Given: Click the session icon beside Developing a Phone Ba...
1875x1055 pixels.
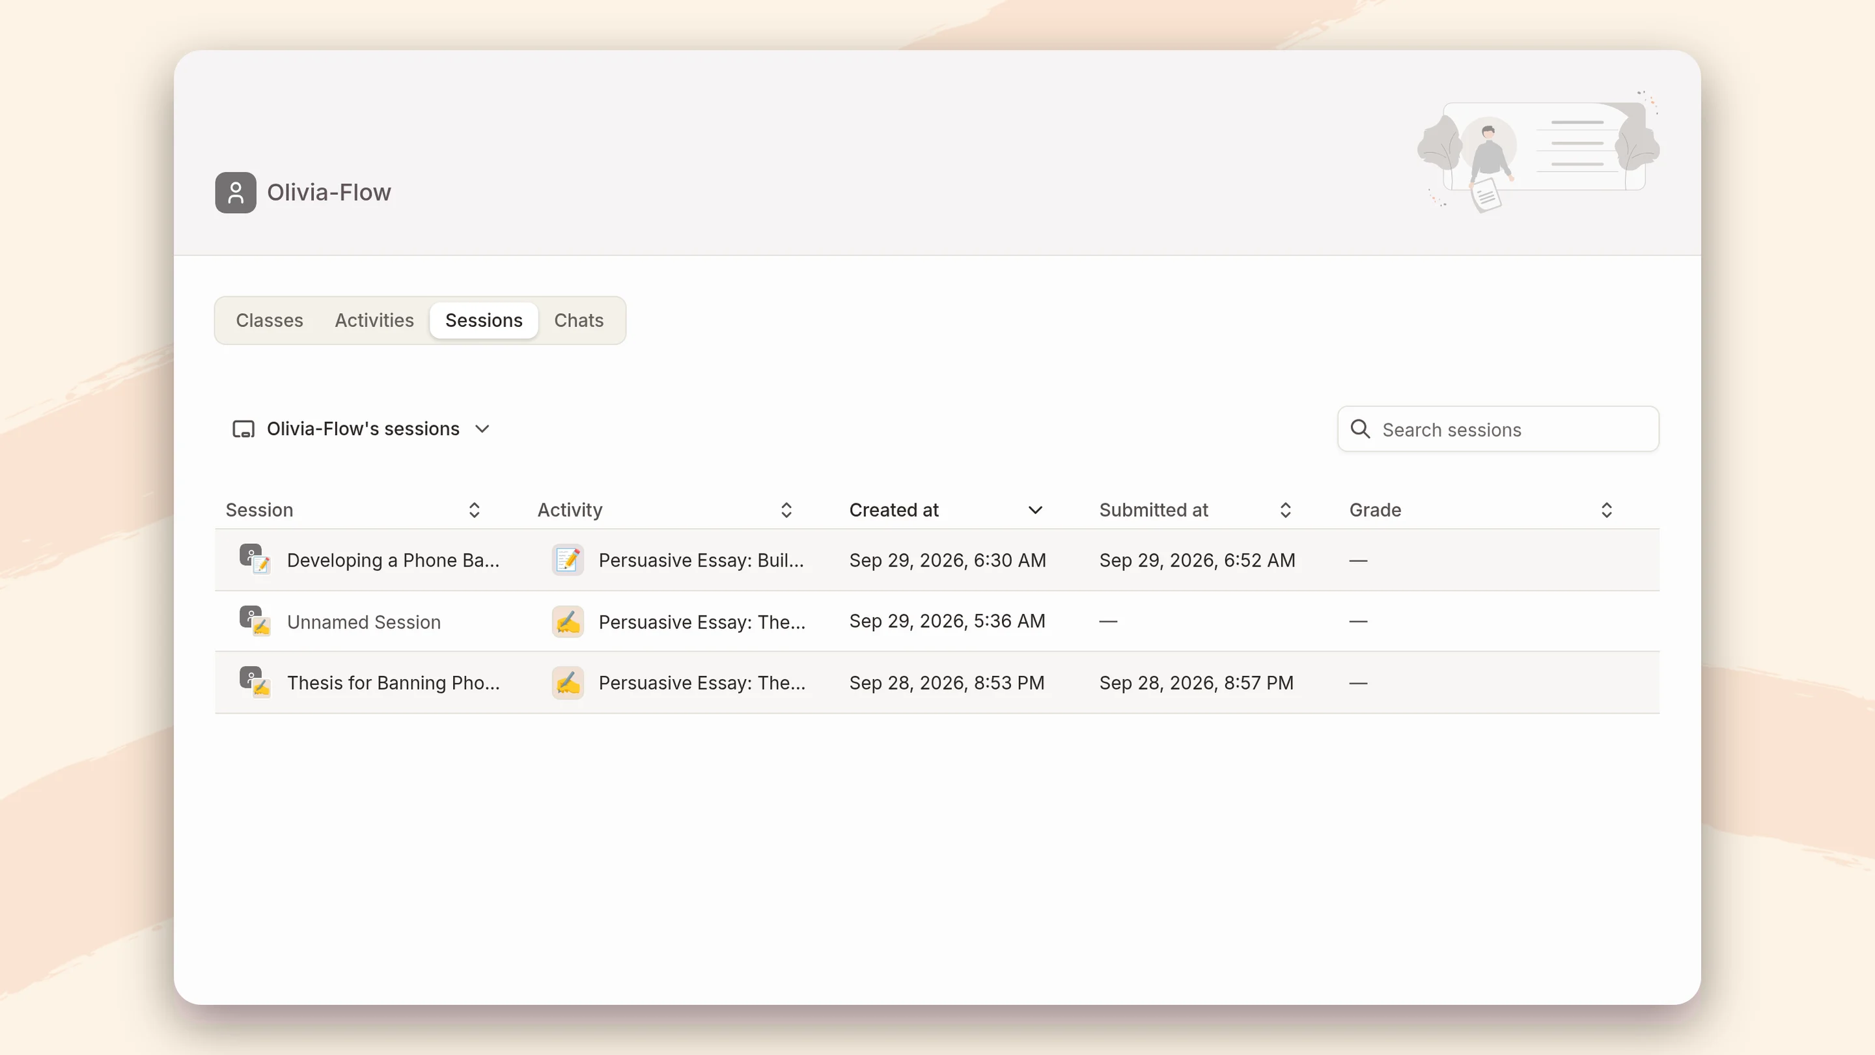Looking at the screenshot, I should (x=255, y=559).
